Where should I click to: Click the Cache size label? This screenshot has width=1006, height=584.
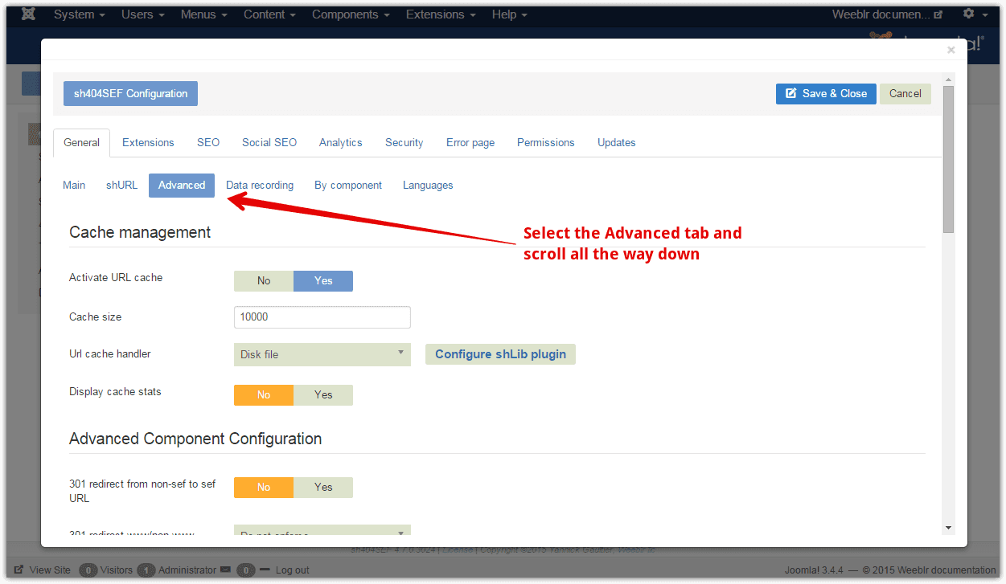tap(96, 317)
